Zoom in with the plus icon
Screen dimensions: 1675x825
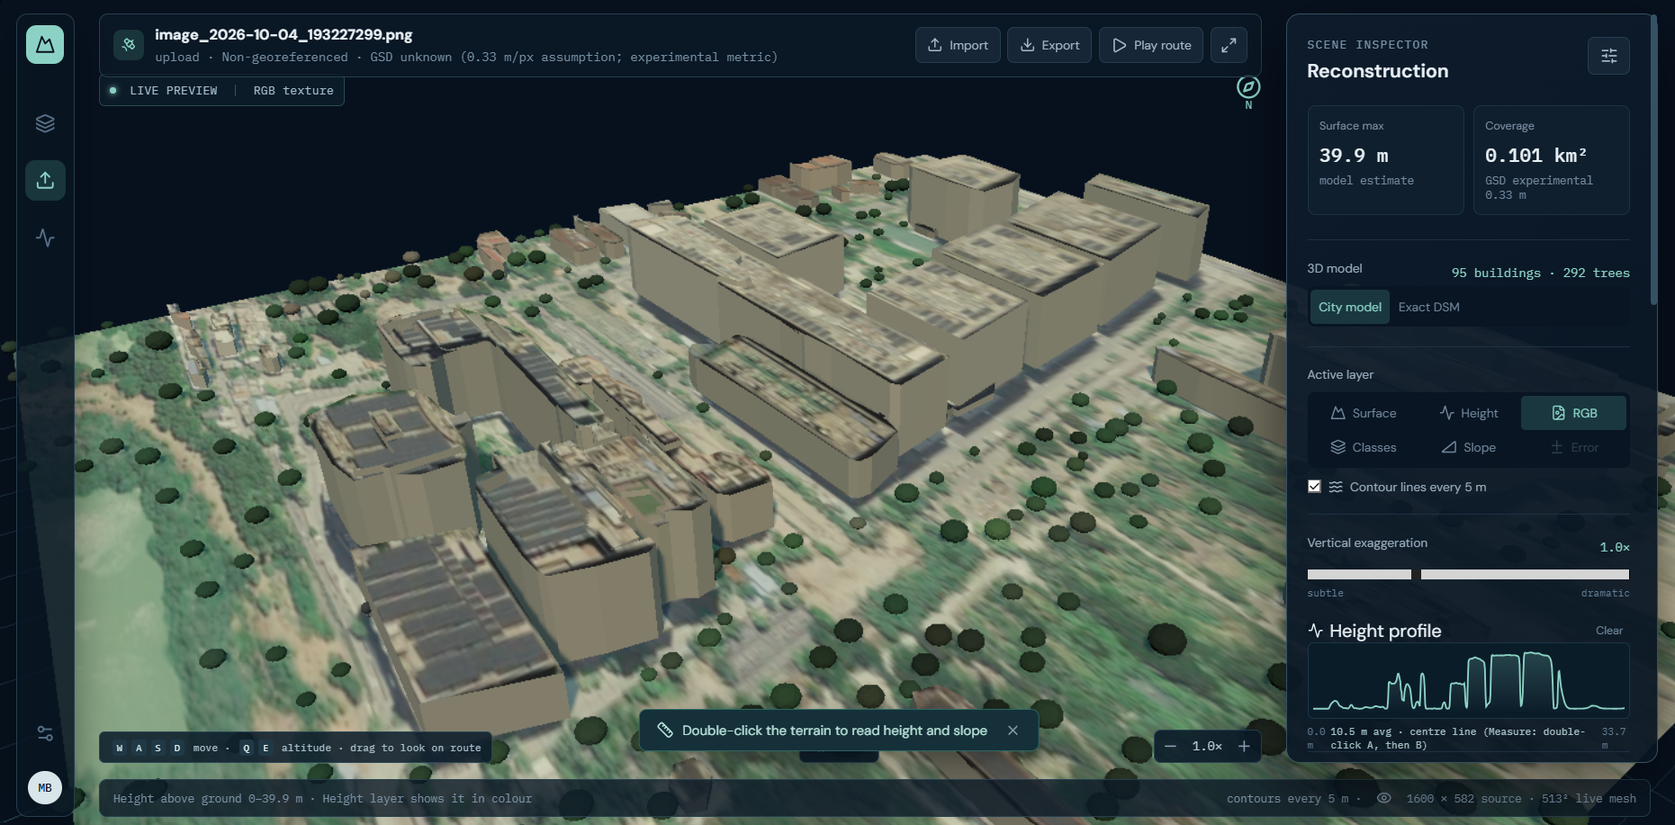(1244, 746)
